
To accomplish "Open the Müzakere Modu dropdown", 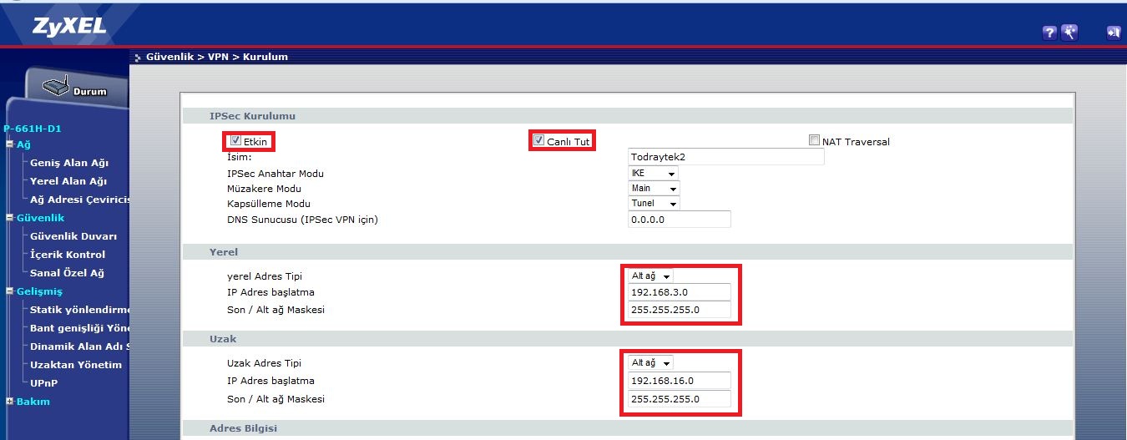I will pyautogui.click(x=654, y=189).
